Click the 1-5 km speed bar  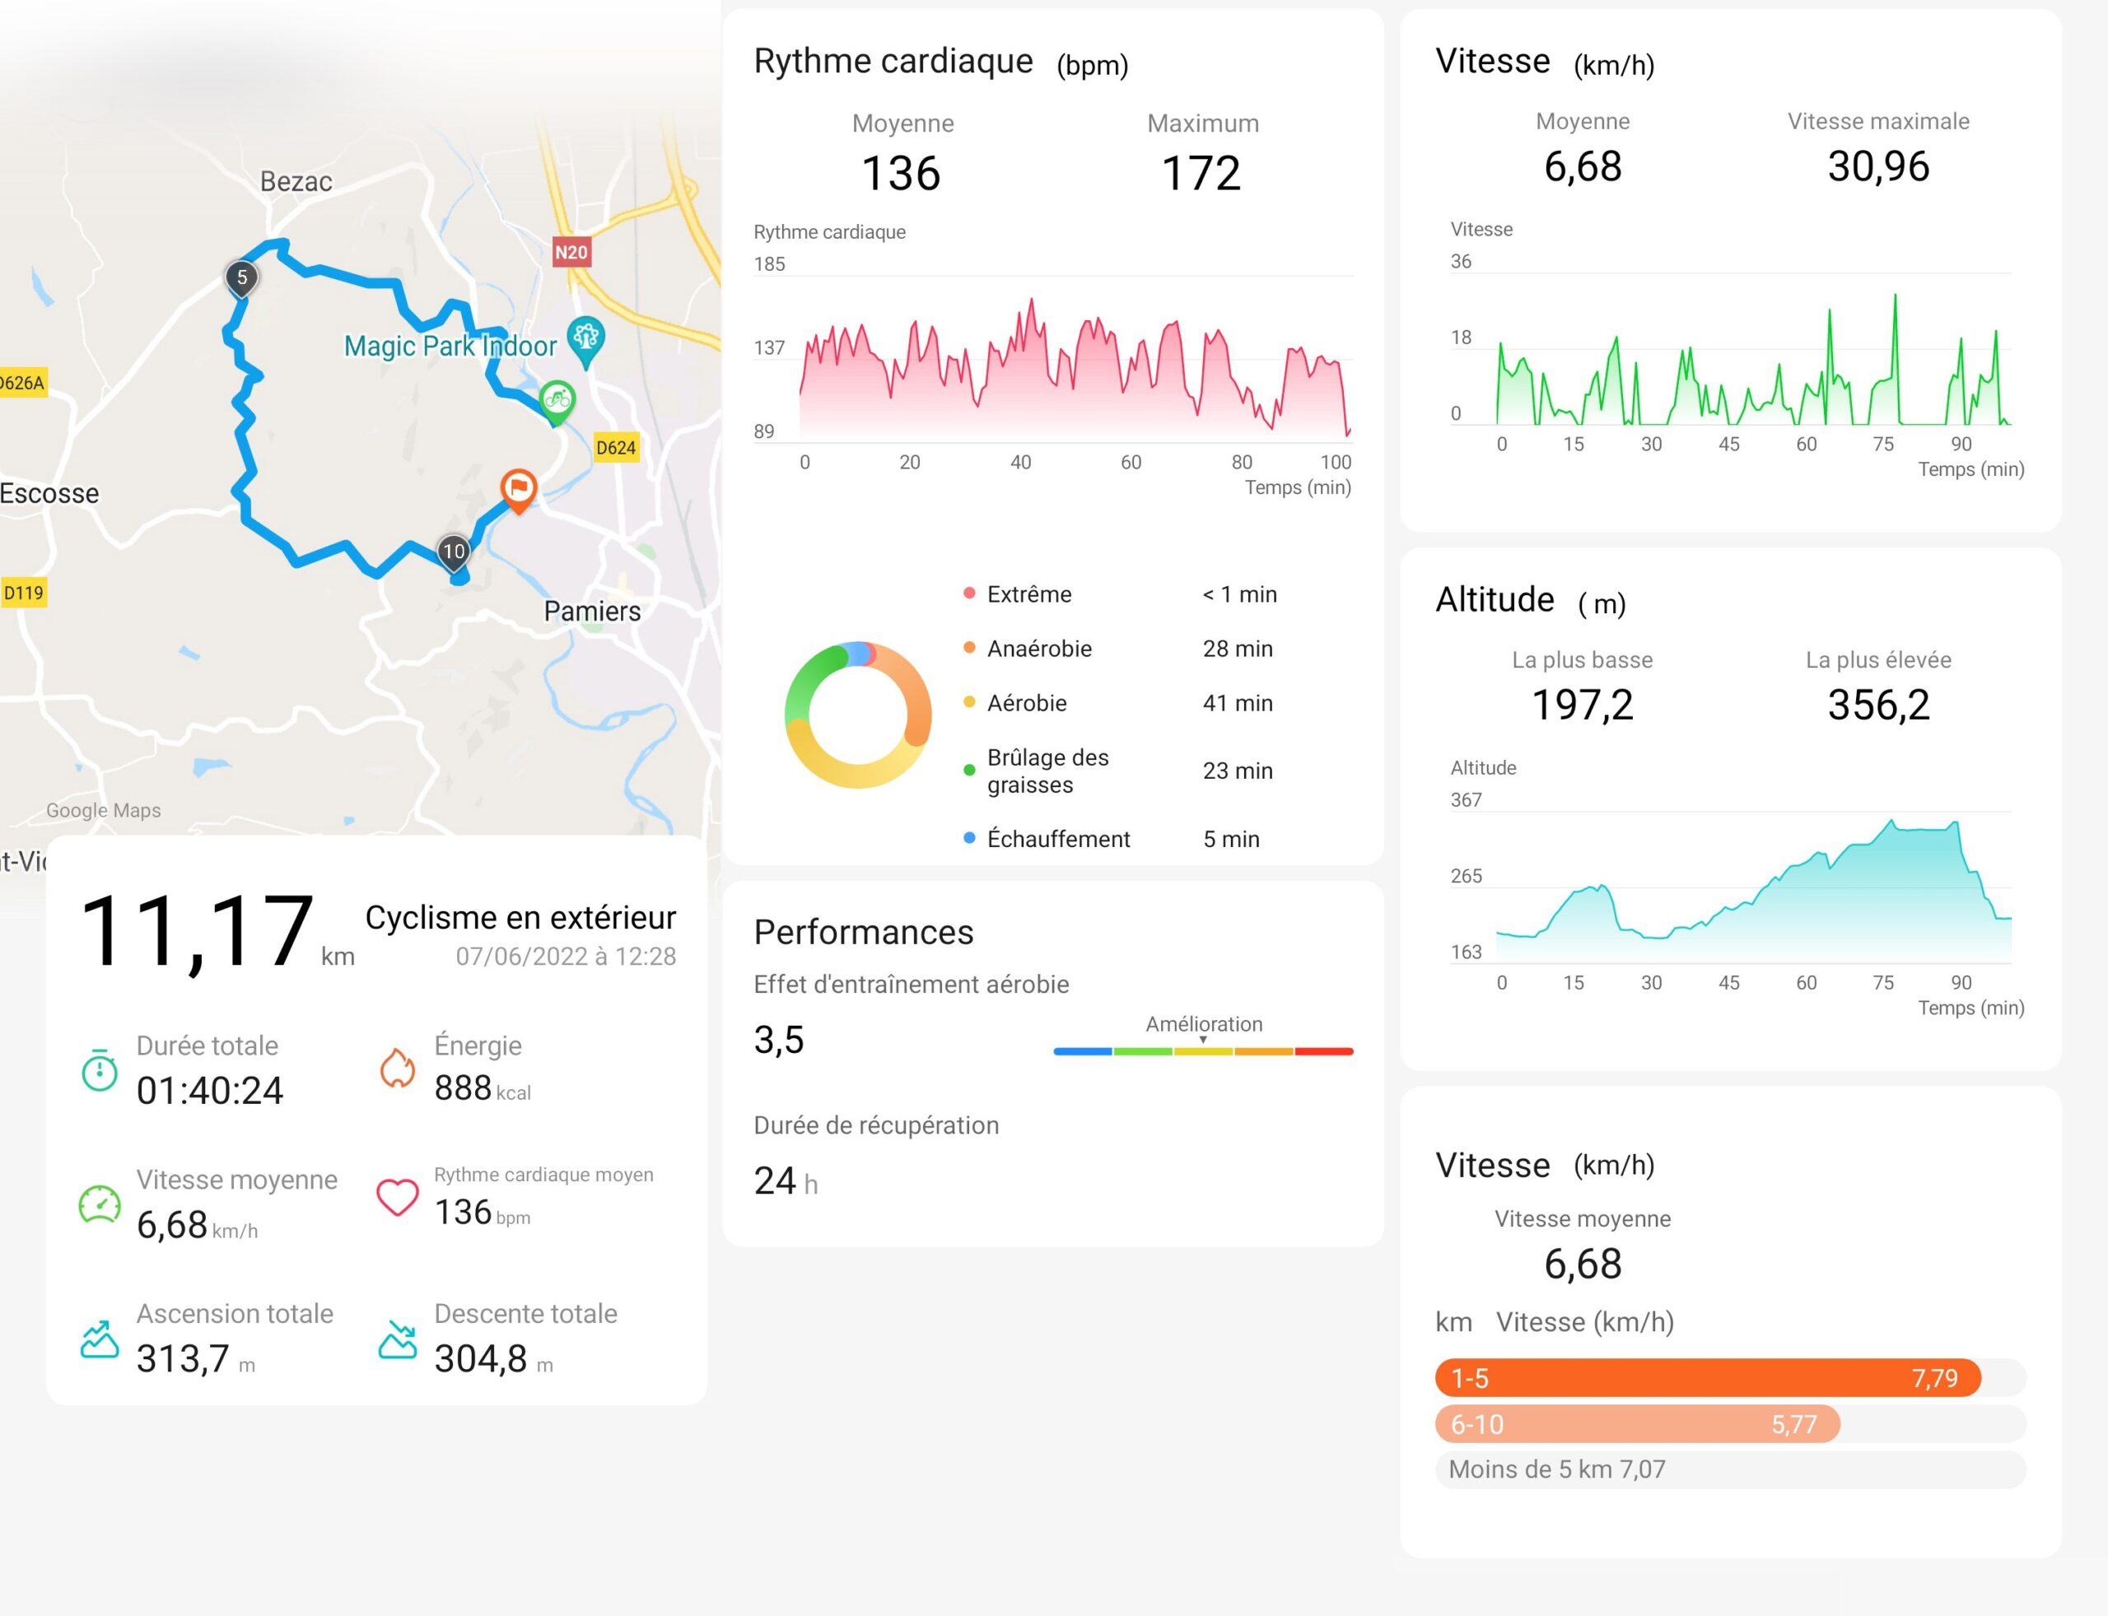pos(1708,1377)
